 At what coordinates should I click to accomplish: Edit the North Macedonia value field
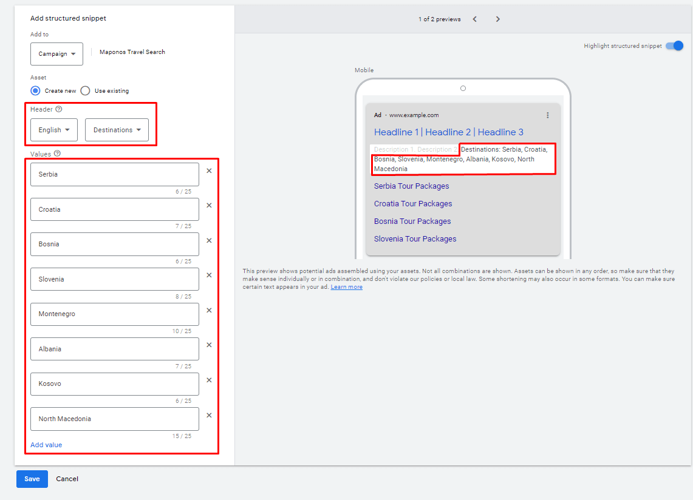[114, 419]
